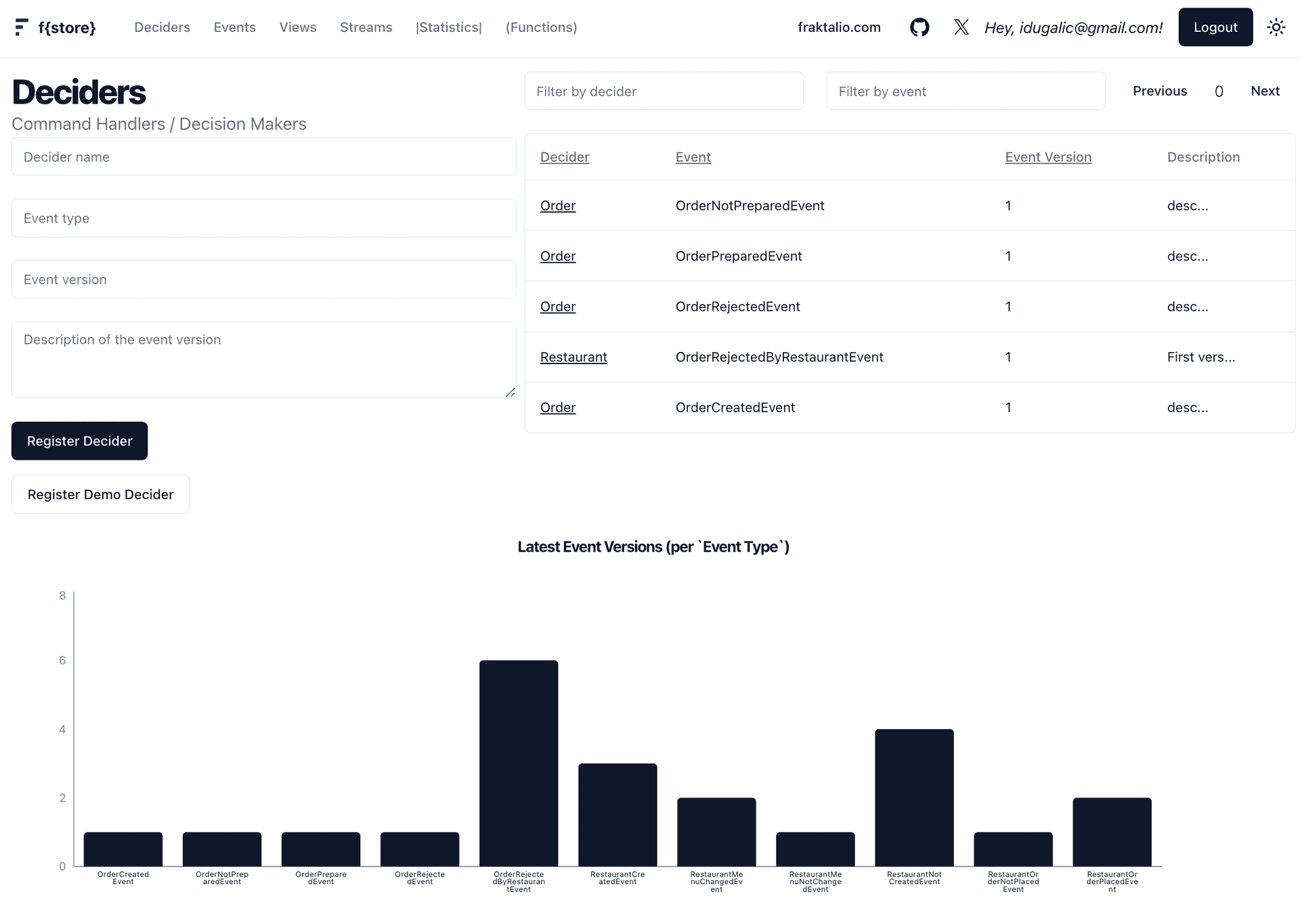Viewport: 1300px width, 901px height.
Task: Click the RestaurantMenuNotChangedEvent chart bar
Action: pos(815,849)
